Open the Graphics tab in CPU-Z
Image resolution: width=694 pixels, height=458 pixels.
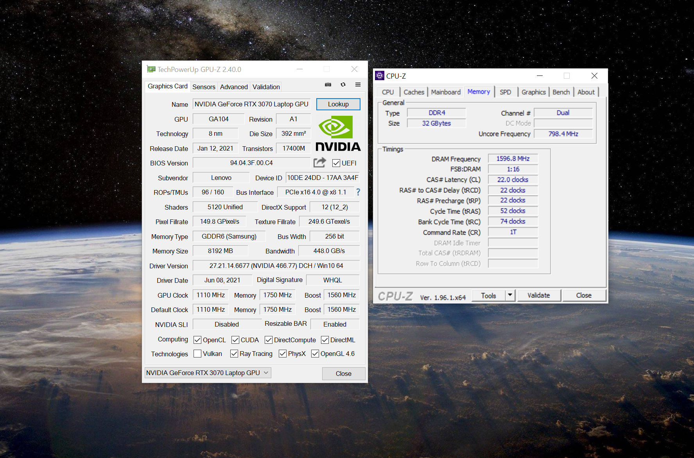point(533,92)
